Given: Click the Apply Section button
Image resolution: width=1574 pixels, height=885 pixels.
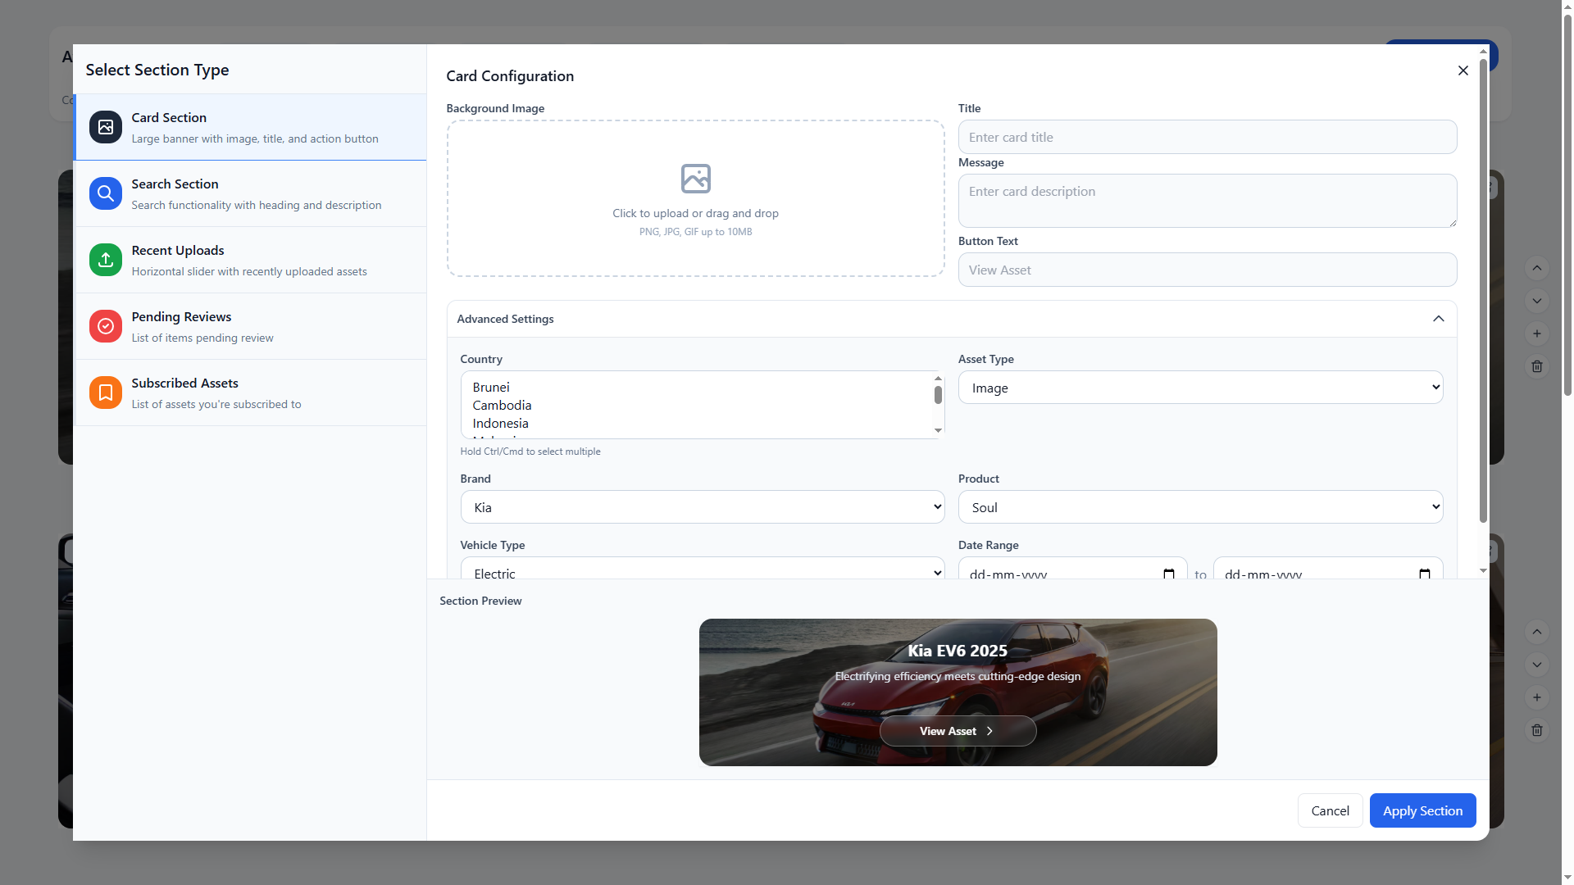Looking at the screenshot, I should click(x=1422, y=810).
